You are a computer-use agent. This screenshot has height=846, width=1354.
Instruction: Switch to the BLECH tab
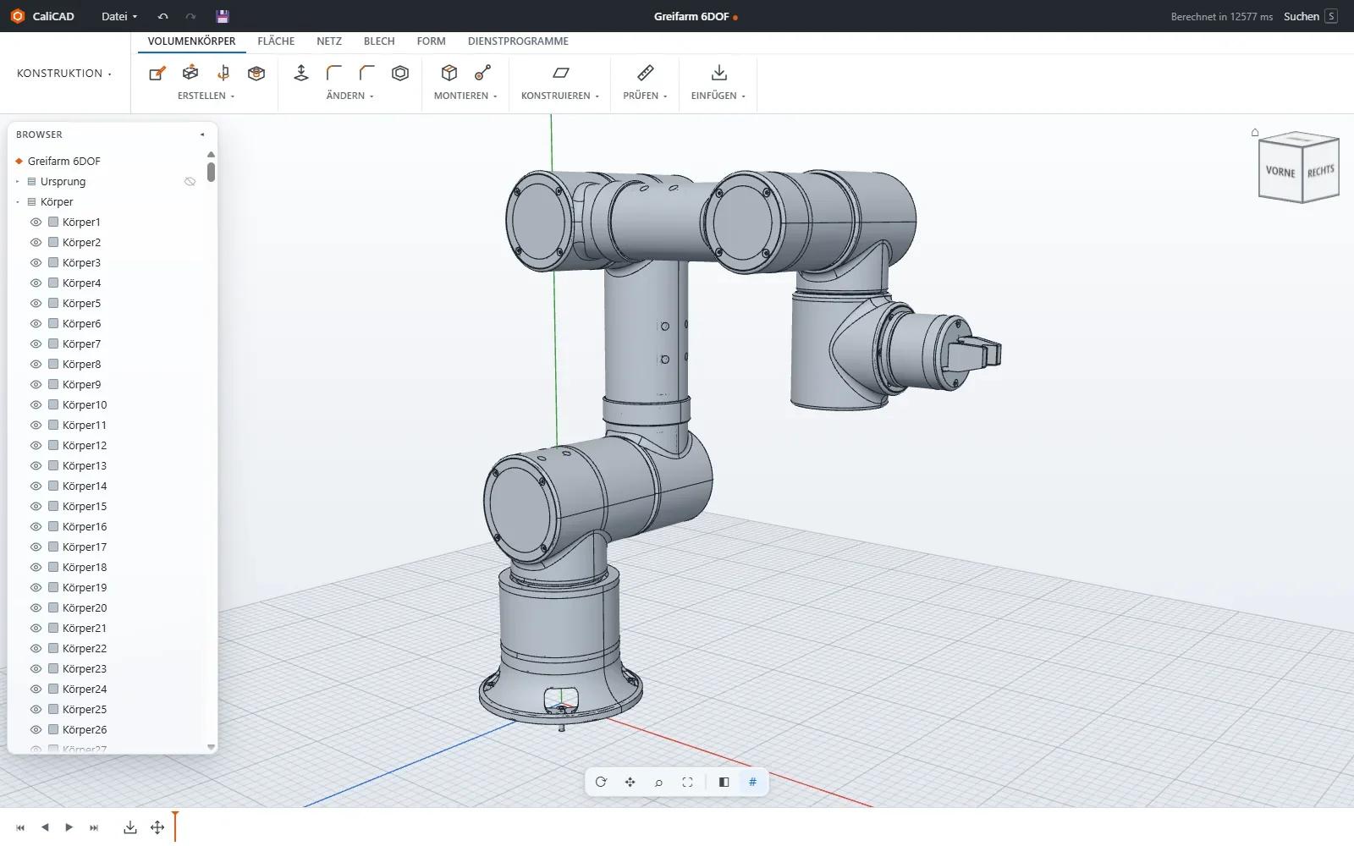(x=379, y=41)
